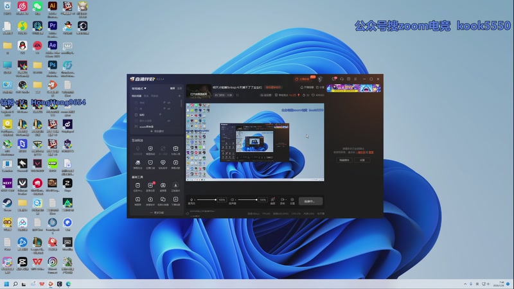Screen dimensions: 514x289
Task: Open the 设置 gear icon beside 录制
Action: [x=292, y=200]
